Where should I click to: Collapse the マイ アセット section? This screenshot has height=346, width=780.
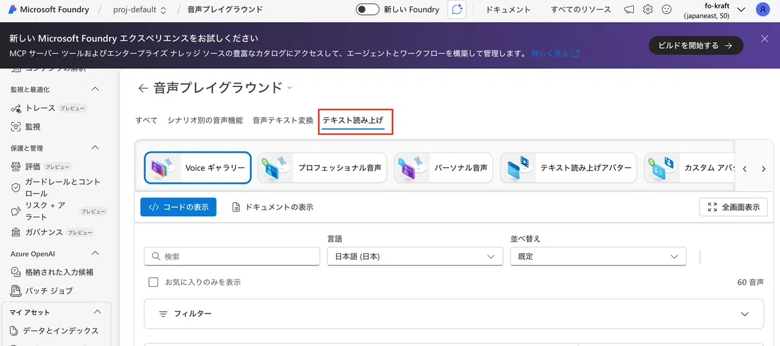[97, 312]
